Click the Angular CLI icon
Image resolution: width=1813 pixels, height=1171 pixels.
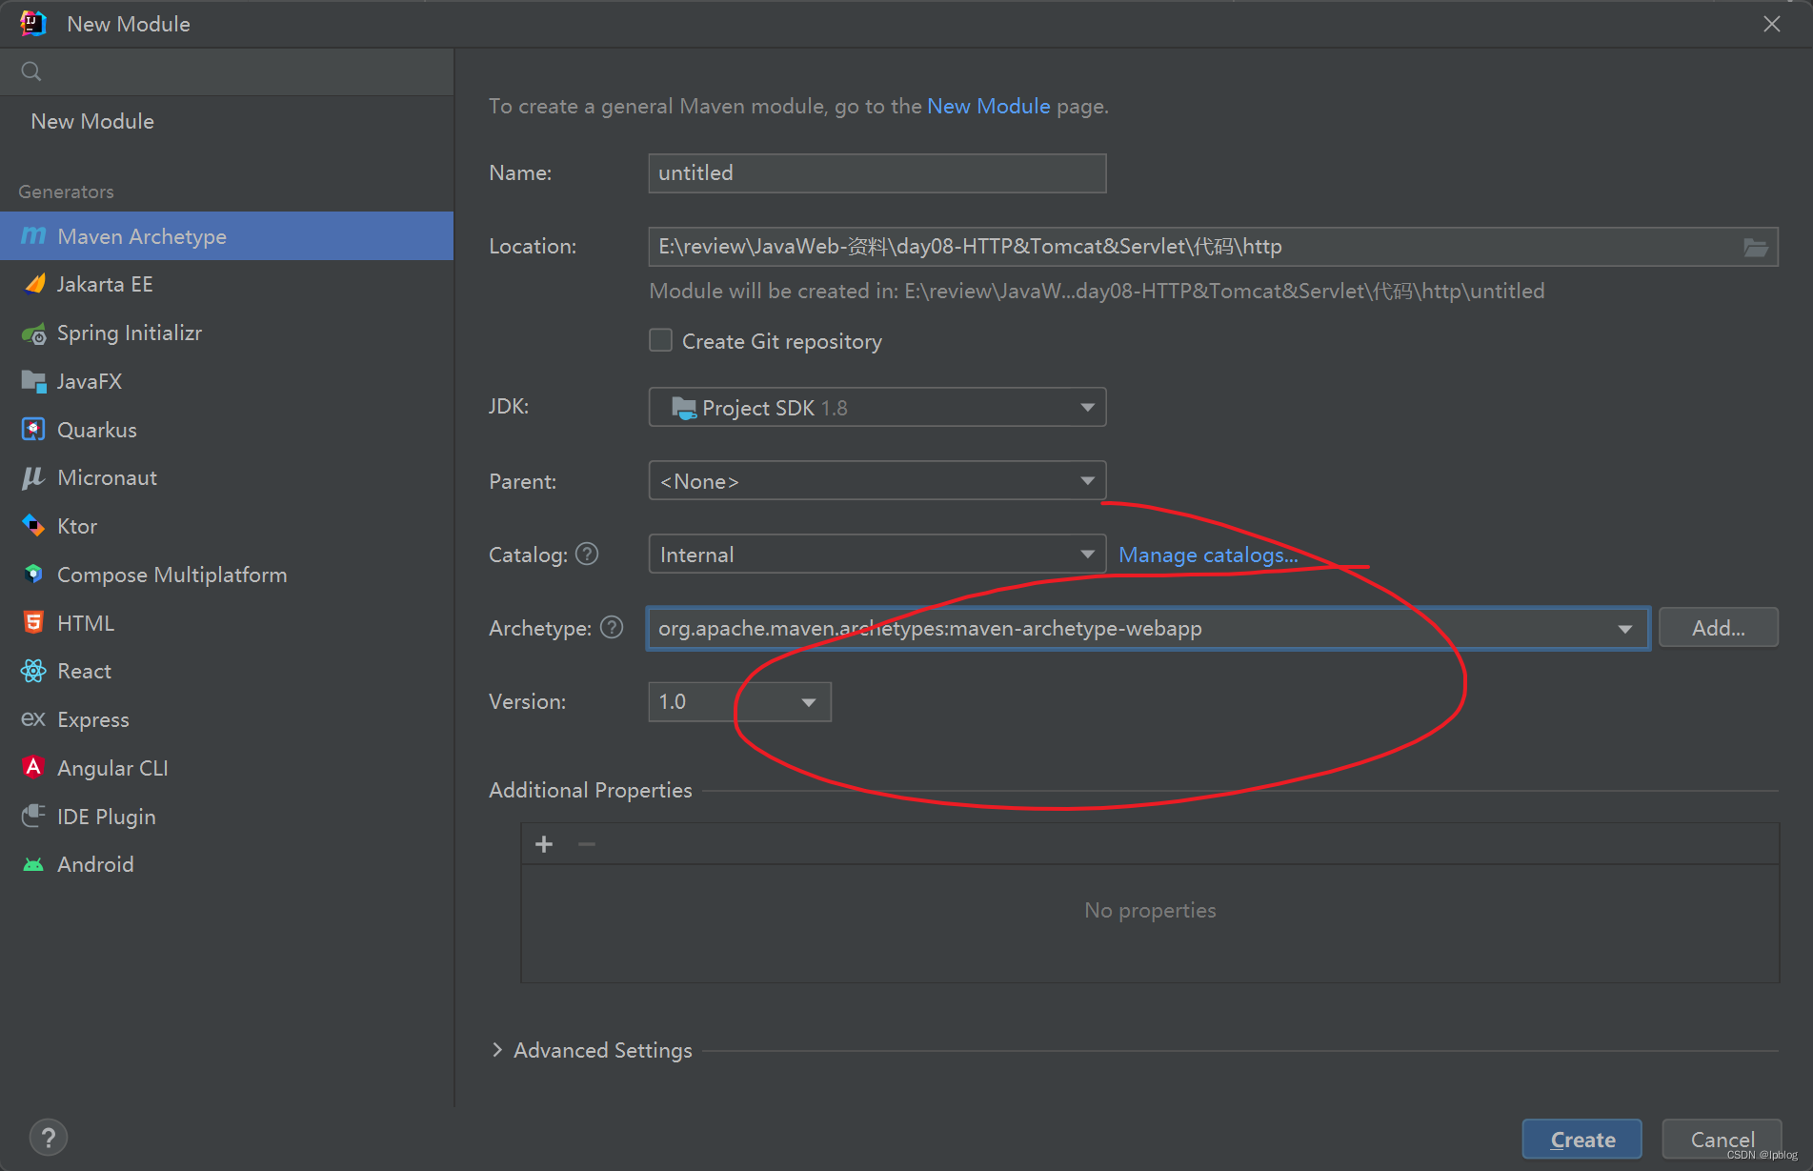coord(33,768)
